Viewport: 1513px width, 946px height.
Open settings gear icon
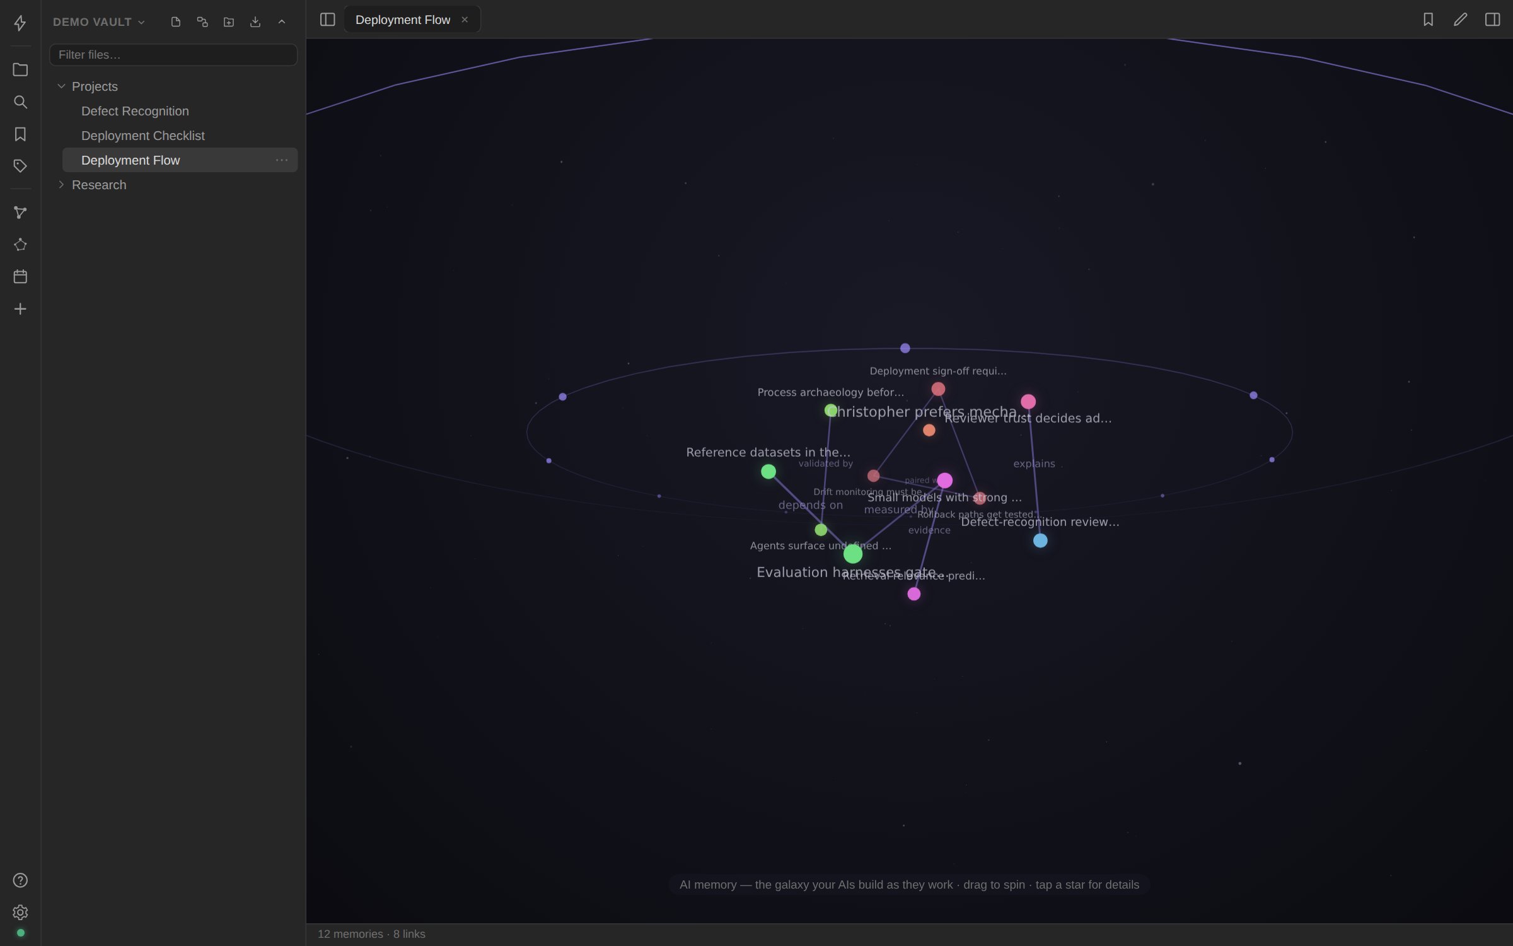20,912
